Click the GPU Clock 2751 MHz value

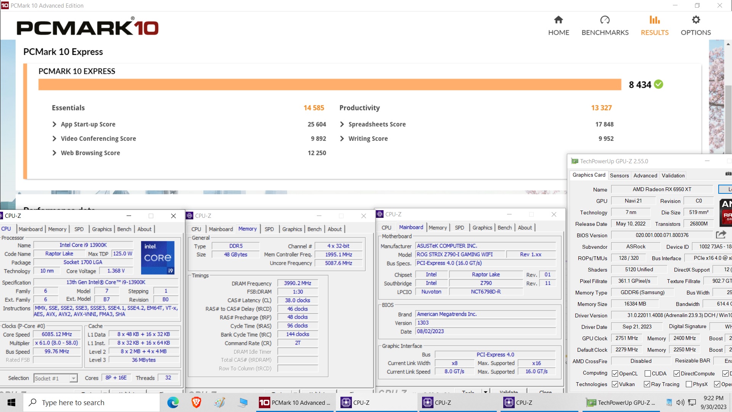(x=626, y=338)
